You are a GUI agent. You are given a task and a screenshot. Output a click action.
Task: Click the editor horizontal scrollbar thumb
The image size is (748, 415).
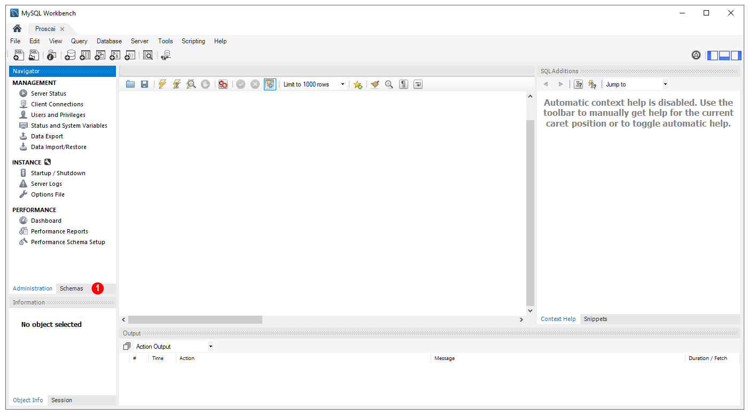pyautogui.click(x=195, y=319)
